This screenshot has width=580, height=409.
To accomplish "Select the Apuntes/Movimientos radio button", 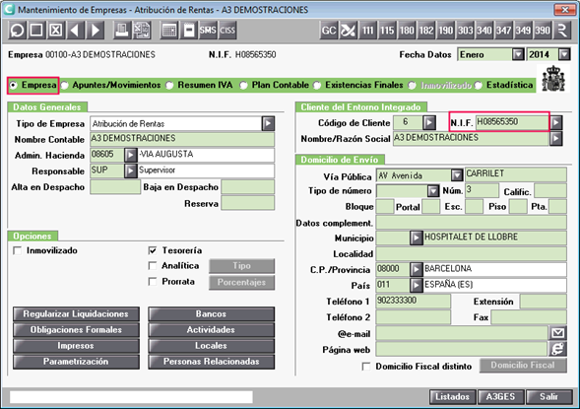I will (64, 86).
